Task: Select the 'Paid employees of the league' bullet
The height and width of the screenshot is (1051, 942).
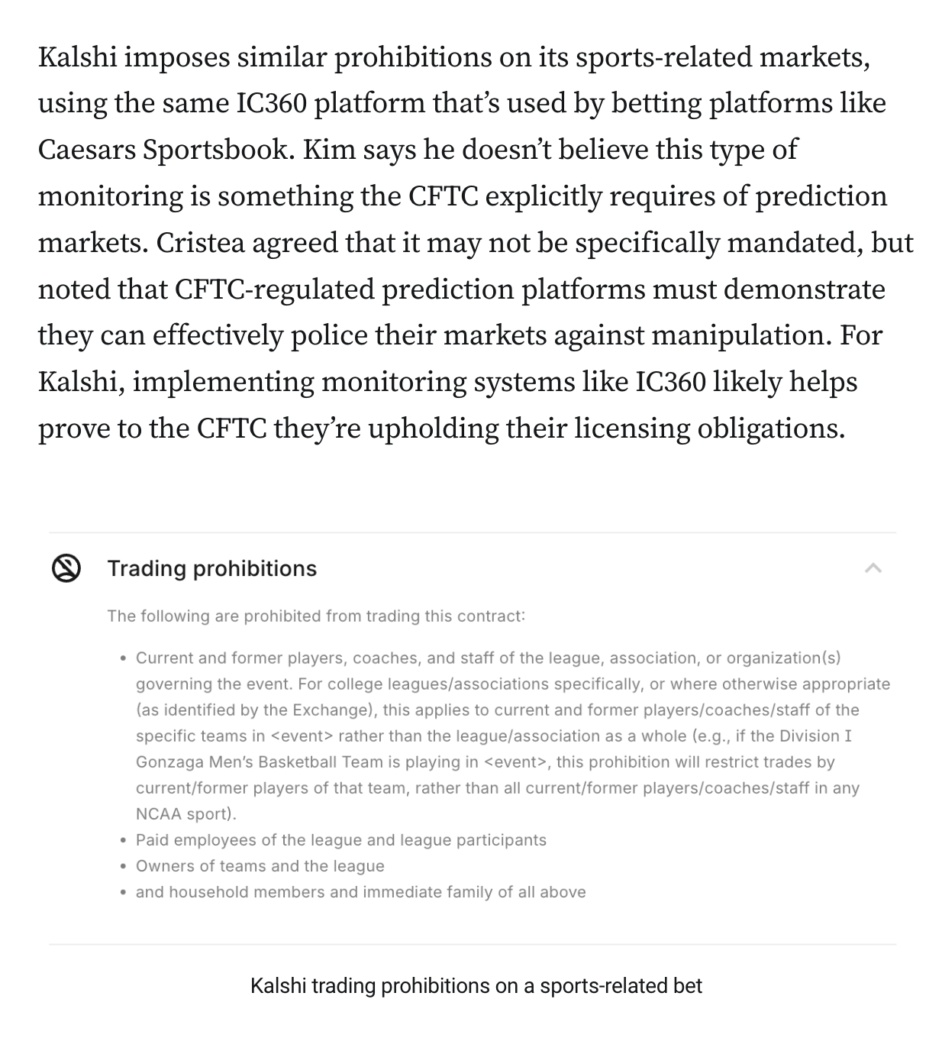Action: click(340, 840)
